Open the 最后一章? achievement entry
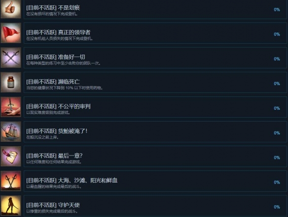This screenshot has height=217, width=288. coord(155,156)
